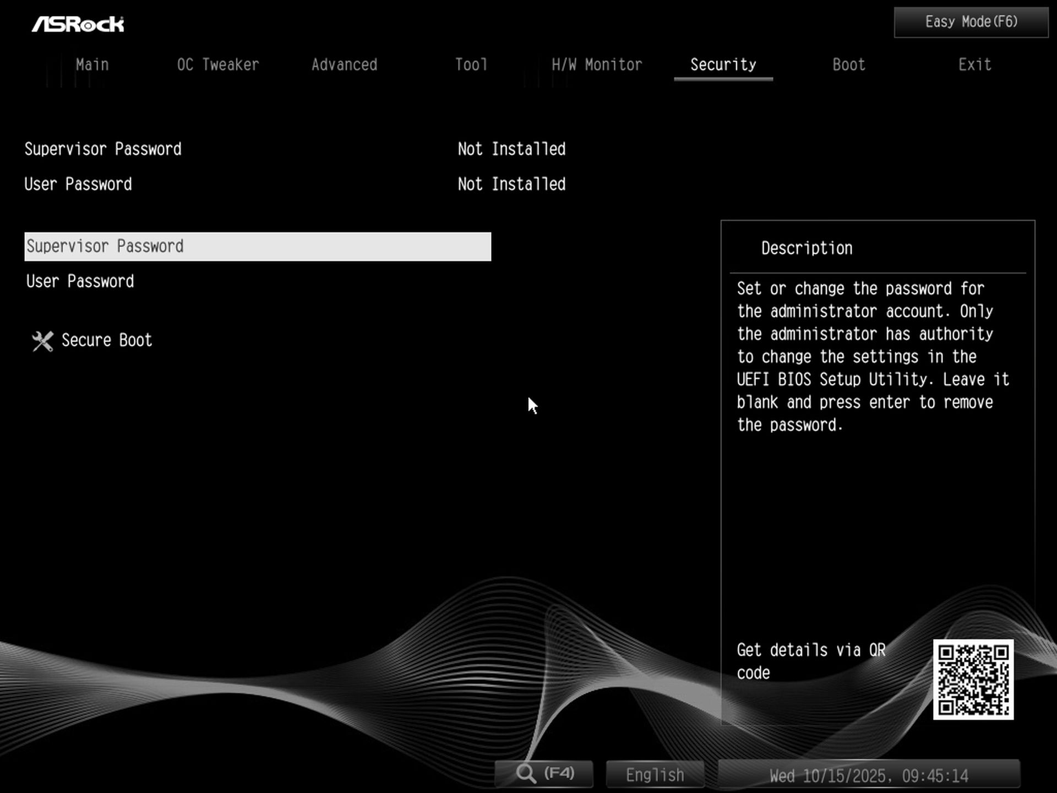Click the date and time display
The height and width of the screenshot is (793, 1057).
tap(868, 775)
